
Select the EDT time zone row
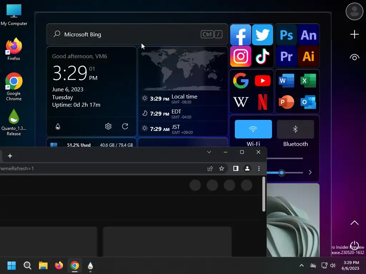[x=183, y=114]
